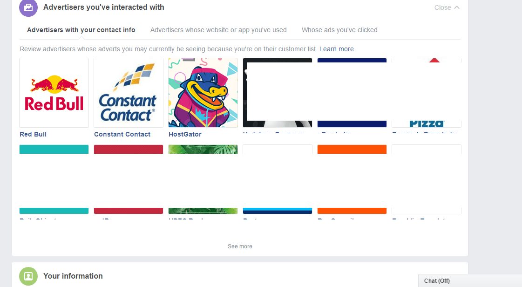Select the orange advertiser tile
The height and width of the screenshot is (287, 522).
352,179
